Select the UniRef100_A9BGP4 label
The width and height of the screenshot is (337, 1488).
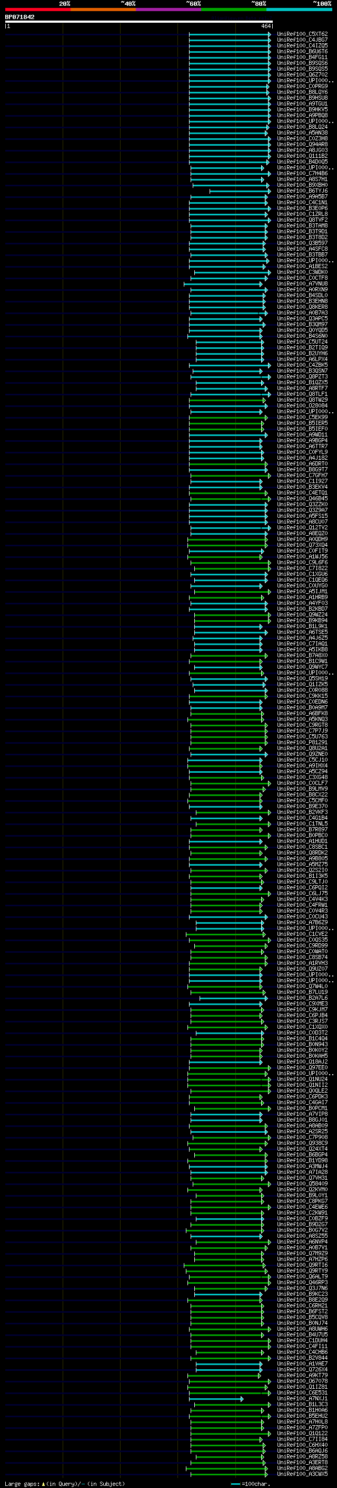coord(302,440)
